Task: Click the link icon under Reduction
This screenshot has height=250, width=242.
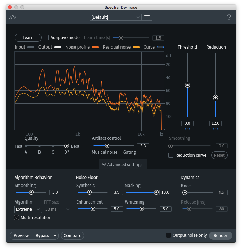Action: click(215, 129)
